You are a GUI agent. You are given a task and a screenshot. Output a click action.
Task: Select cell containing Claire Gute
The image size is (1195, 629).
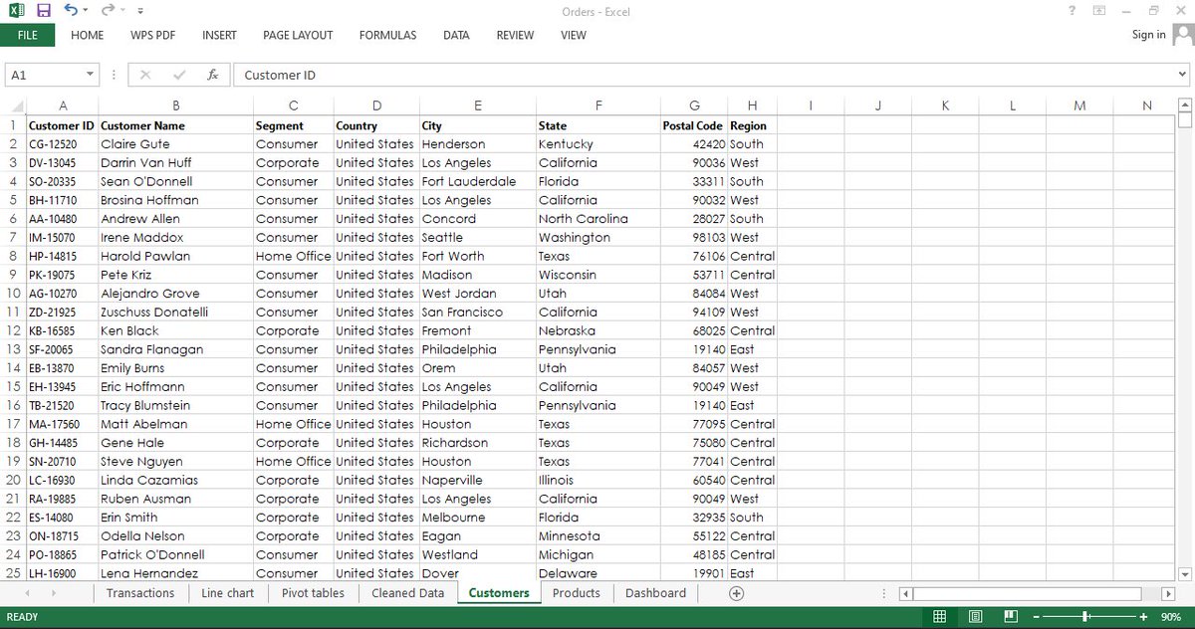(176, 144)
